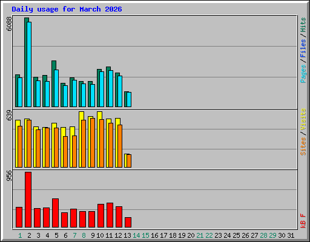Click the cyan bar for day 13
This screenshot has width=310, height=242.
(x=129, y=99)
